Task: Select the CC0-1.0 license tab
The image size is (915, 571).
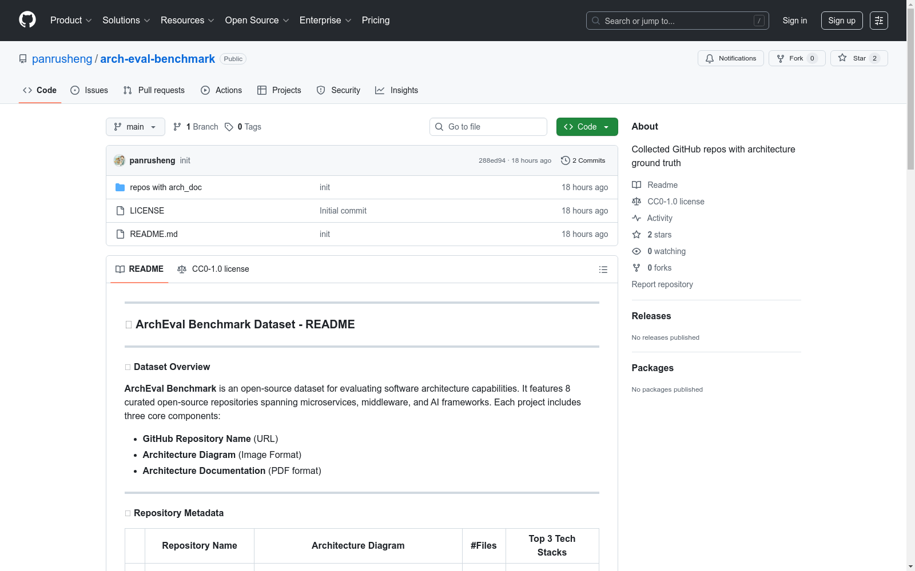Action: point(213,269)
